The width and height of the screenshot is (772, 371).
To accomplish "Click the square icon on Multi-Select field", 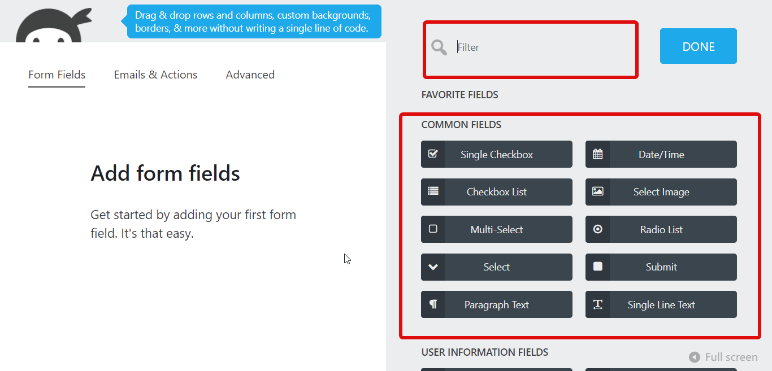I will [x=433, y=229].
